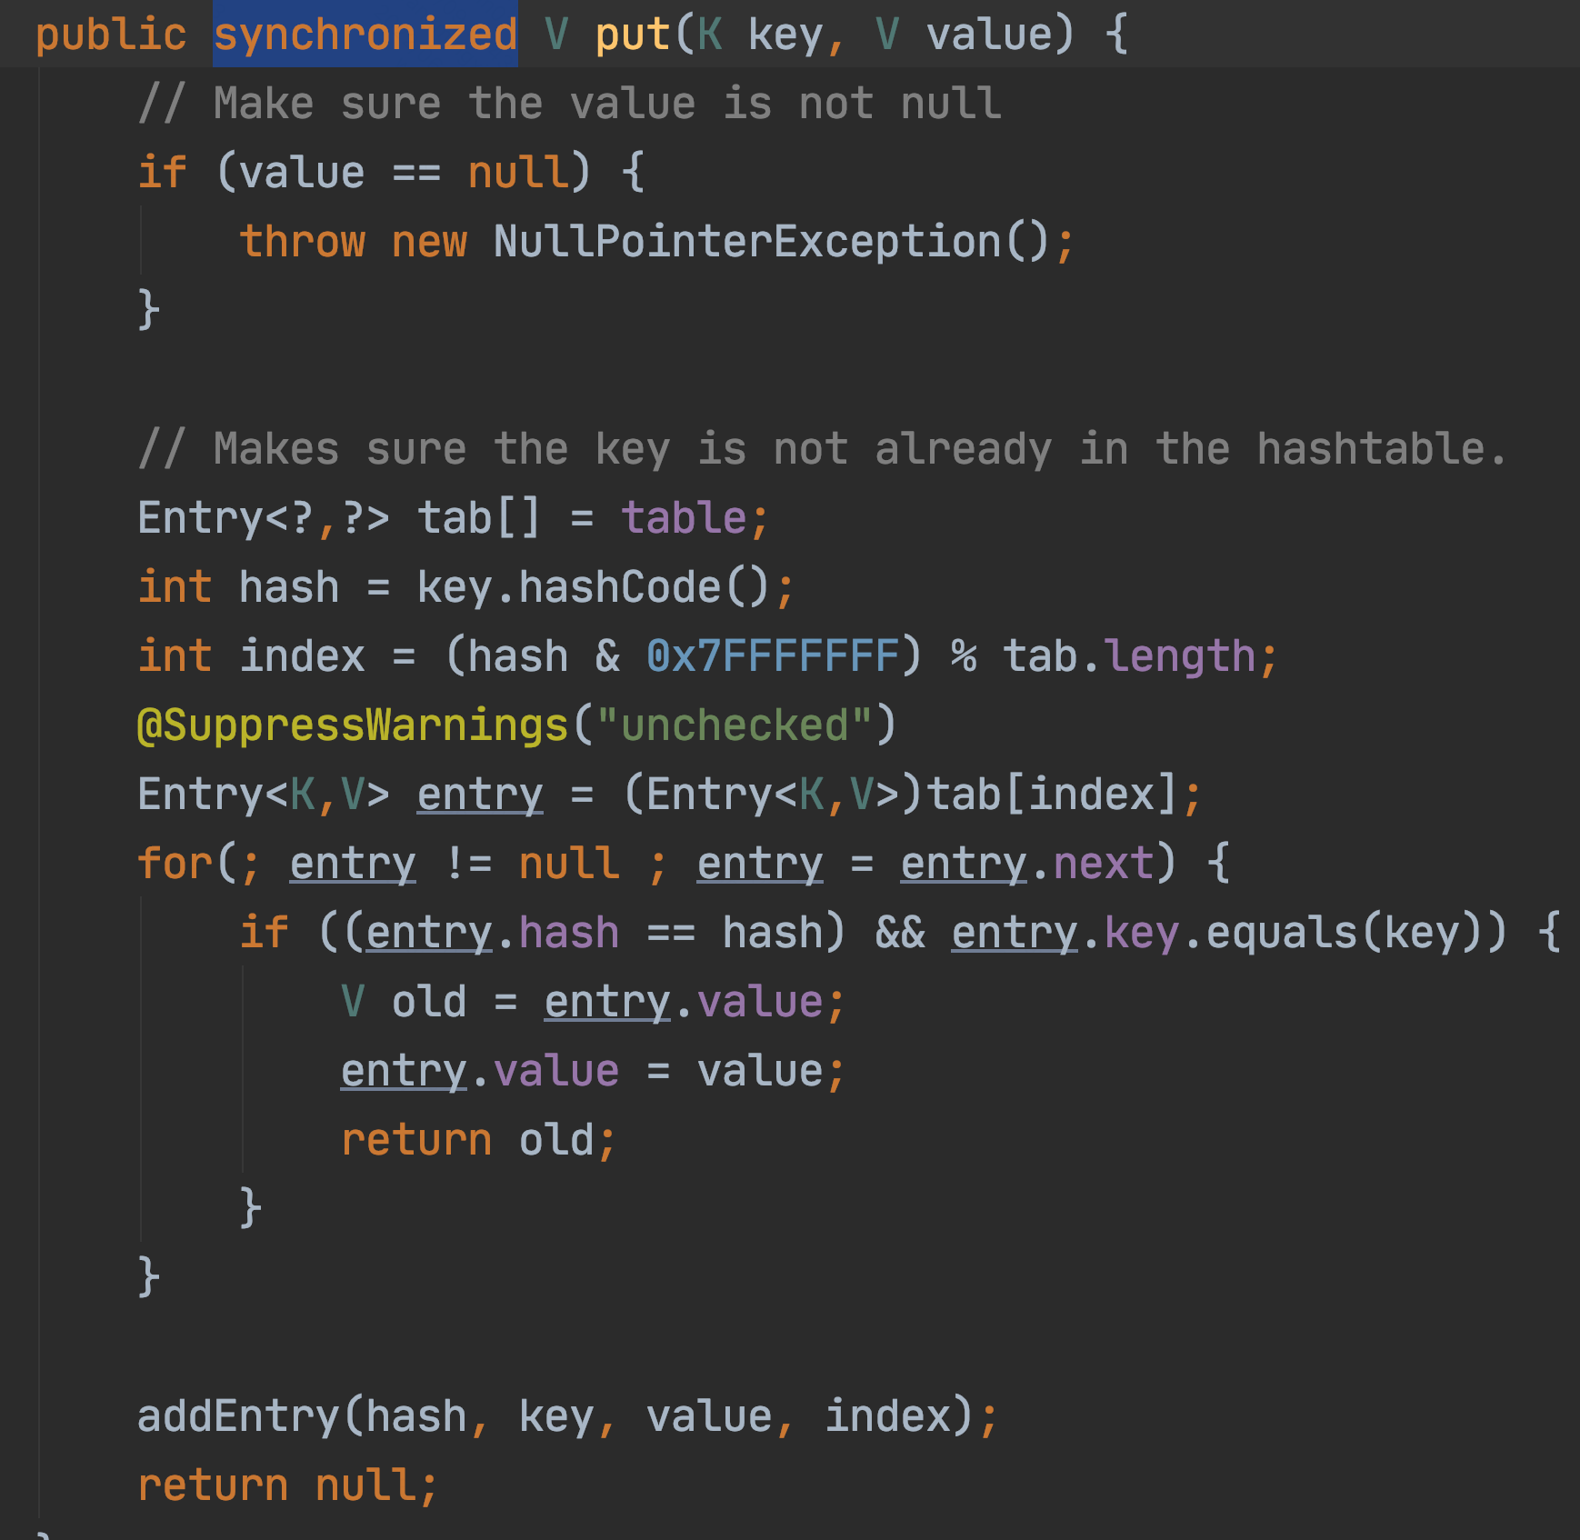
Task: Click the comment 'Make sure the value is not null'
Action: click(x=570, y=104)
